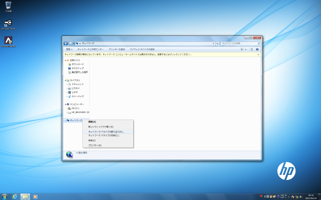Click the ネットワークの検索 search box
Viewport: 321px width, 200px height.
[241, 43]
